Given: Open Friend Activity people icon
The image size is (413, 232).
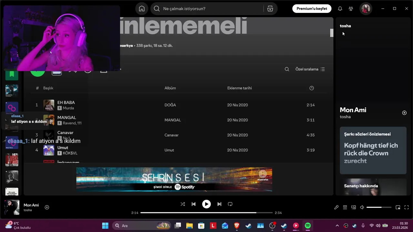Looking at the screenshot, I should pyautogui.click(x=351, y=9).
